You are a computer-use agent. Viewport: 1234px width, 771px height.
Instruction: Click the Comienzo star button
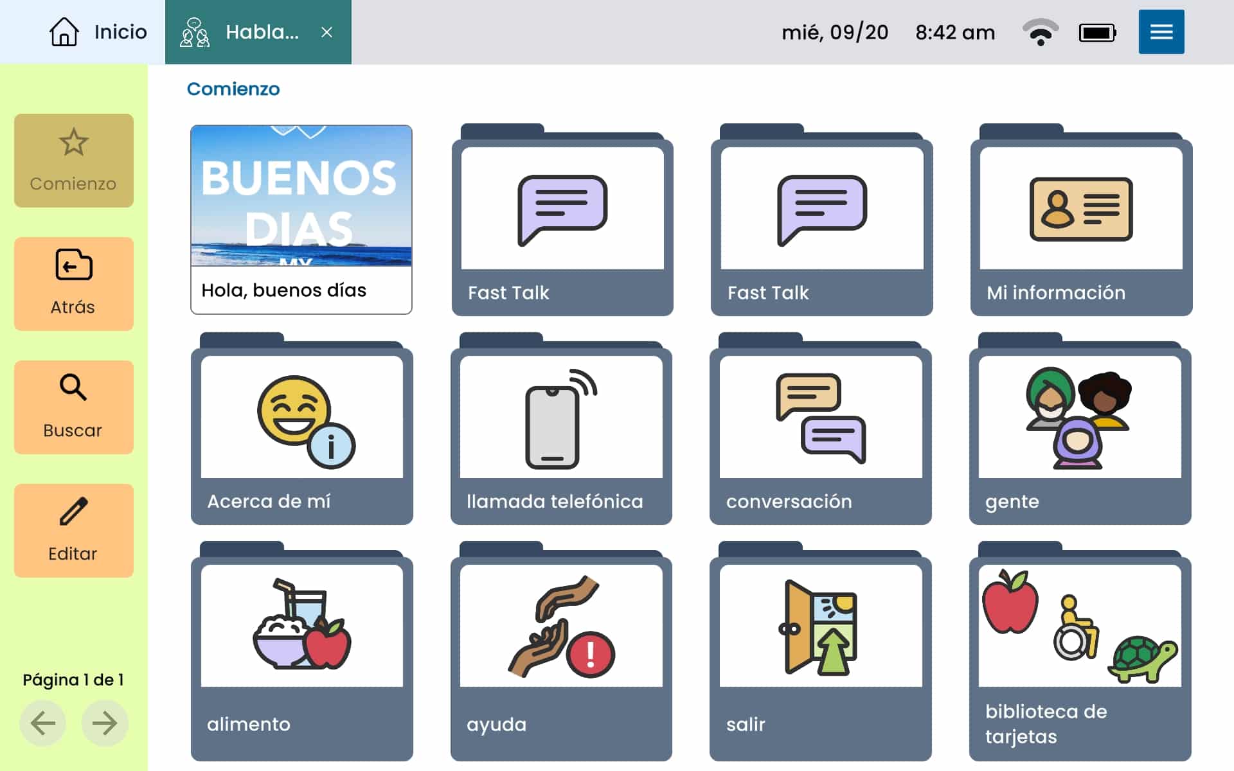pos(73,161)
